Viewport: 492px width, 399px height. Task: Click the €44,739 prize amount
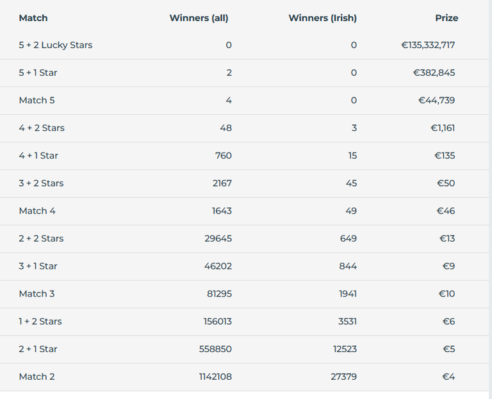click(436, 100)
